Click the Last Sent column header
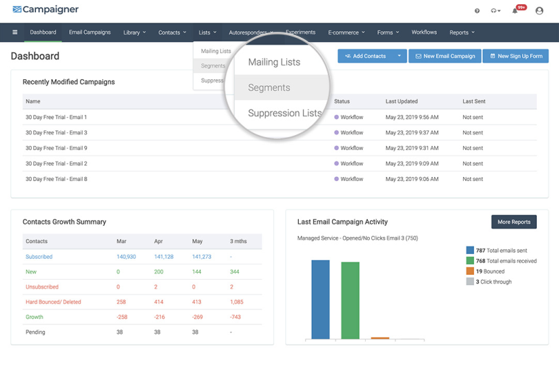559x365 pixels. (474, 101)
